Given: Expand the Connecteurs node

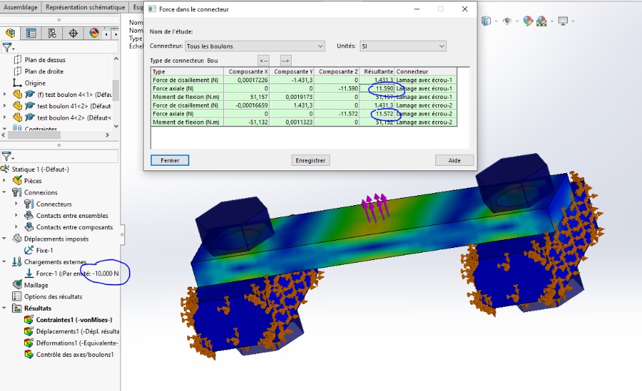Looking at the screenshot, I should 16,204.
